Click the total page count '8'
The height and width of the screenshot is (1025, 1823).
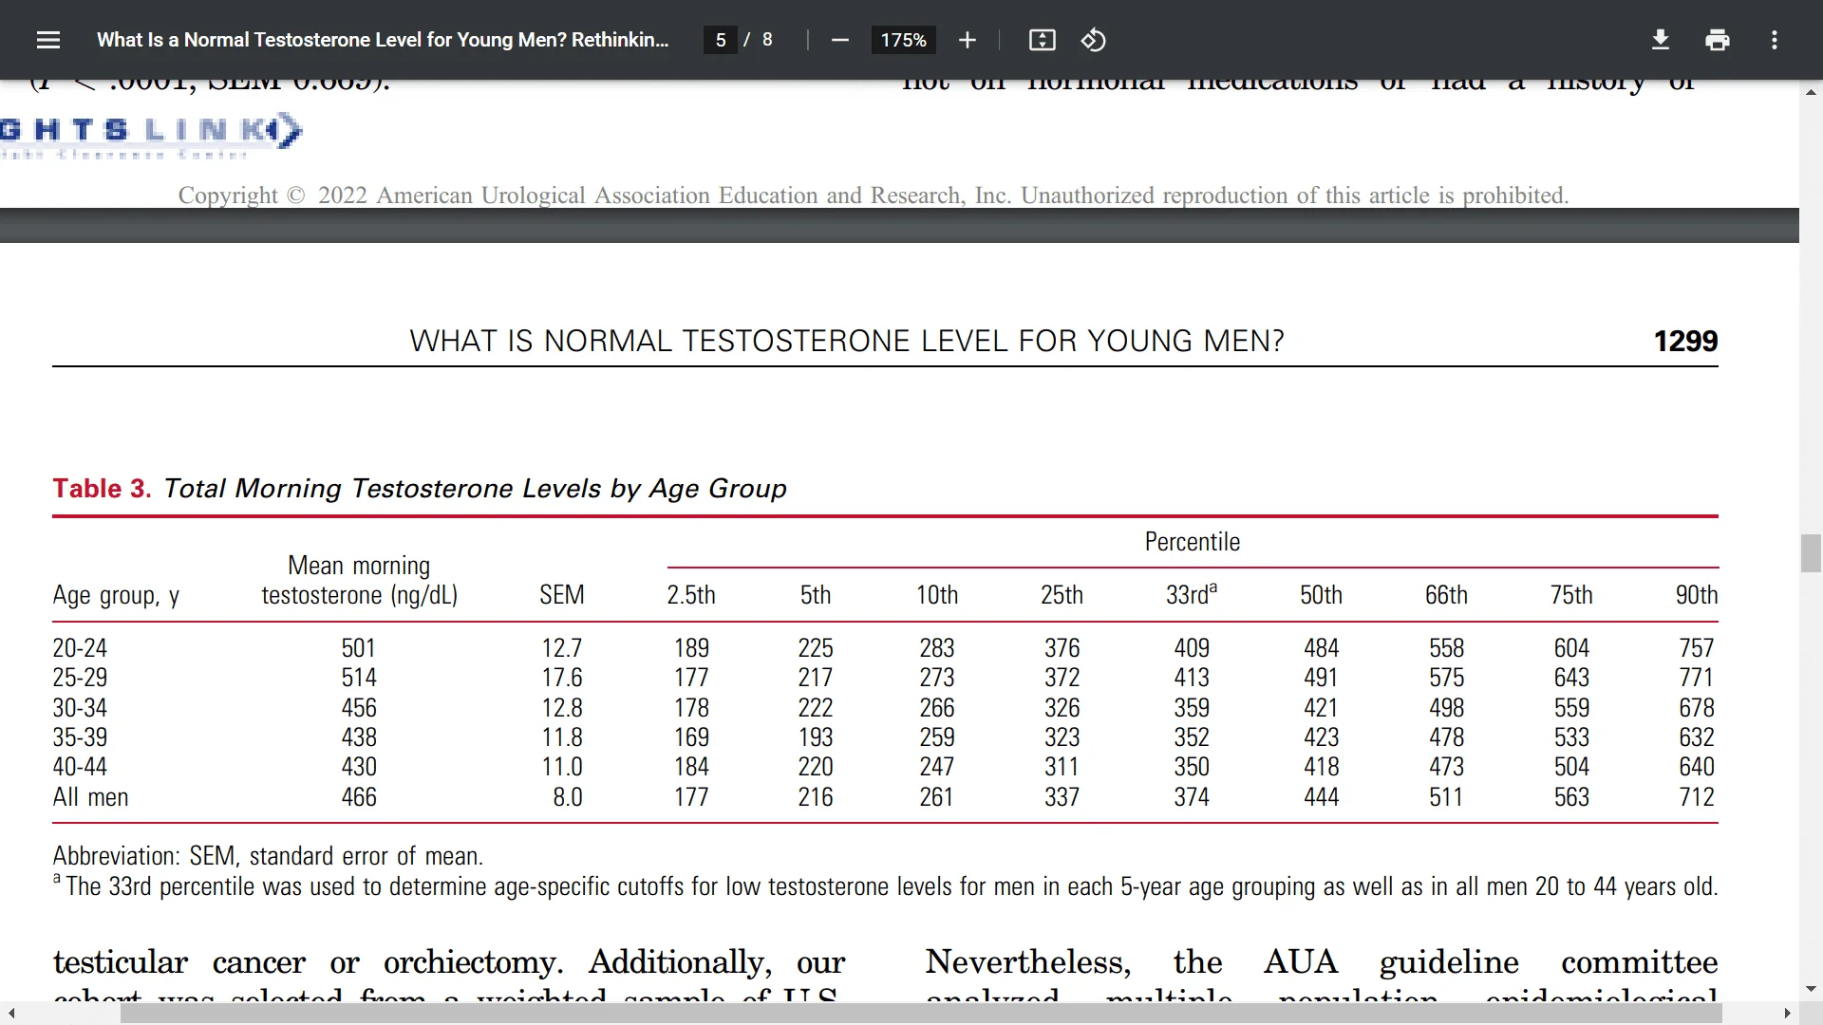pos(767,40)
